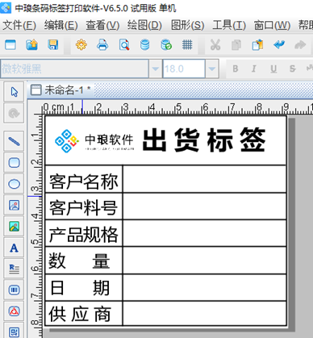Viewport: 313px width, 338px height.
Task: Open the print preview icon
Action: point(124,44)
